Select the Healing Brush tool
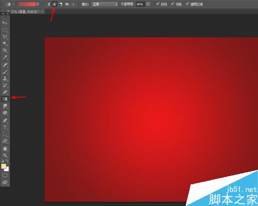 pyautogui.click(x=5, y=65)
